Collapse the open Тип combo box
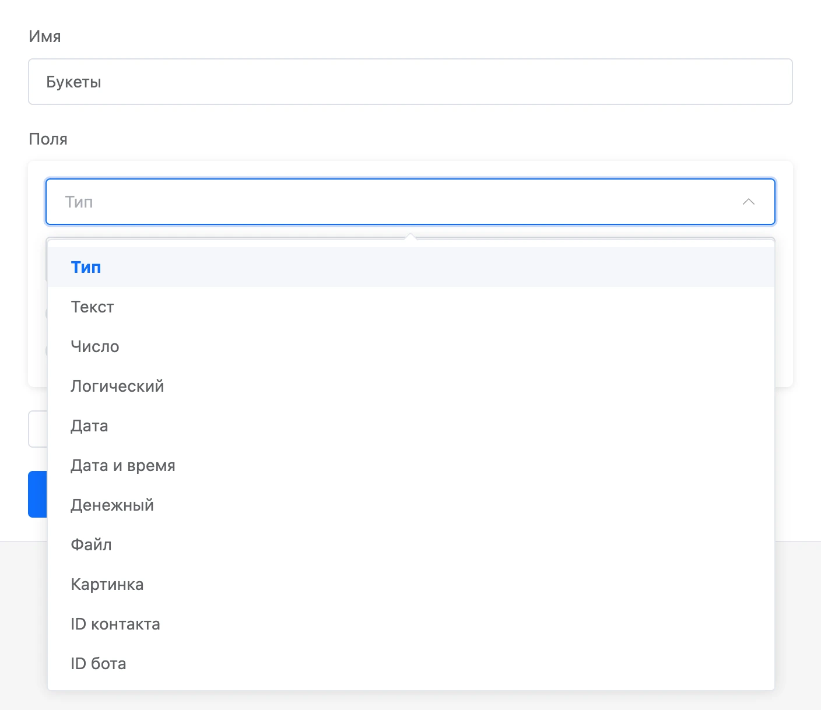The width and height of the screenshot is (821, 710). point(410,202)
